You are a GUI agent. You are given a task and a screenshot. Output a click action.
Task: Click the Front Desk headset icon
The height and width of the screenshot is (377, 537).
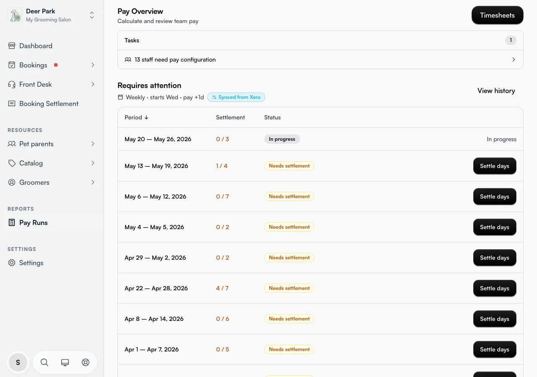(12, 85)
